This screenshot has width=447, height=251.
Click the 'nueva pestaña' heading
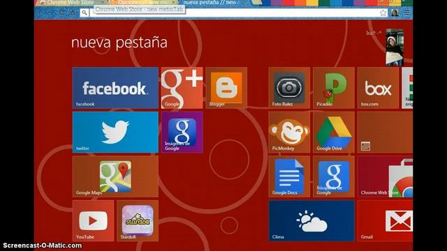pos(119,43)
